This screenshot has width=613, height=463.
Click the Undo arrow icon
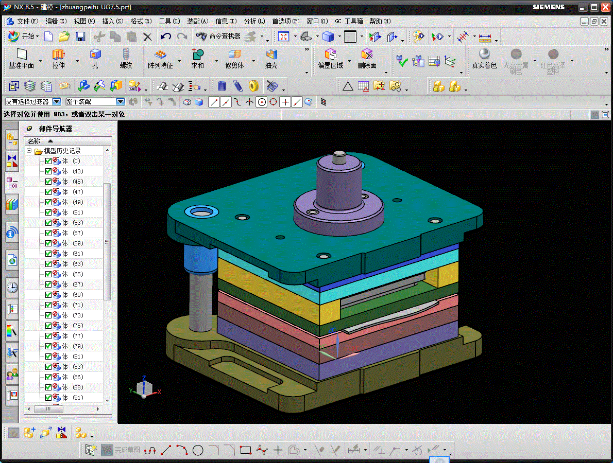coord(165,36)
